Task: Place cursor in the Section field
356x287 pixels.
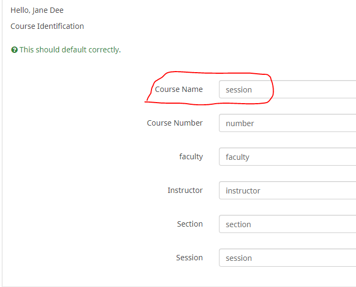Action: coord(287,224)
